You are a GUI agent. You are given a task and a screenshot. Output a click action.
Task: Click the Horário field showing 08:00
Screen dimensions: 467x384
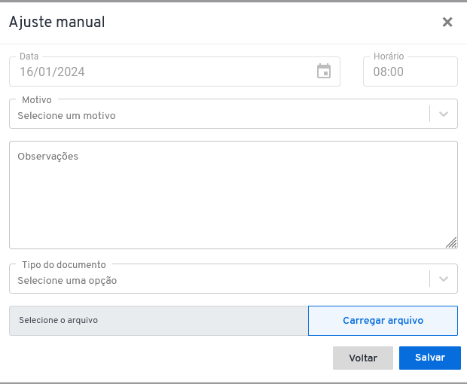point(410,72)
